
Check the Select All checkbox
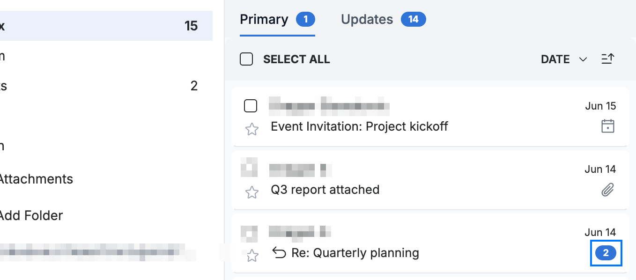click(246, 59)
